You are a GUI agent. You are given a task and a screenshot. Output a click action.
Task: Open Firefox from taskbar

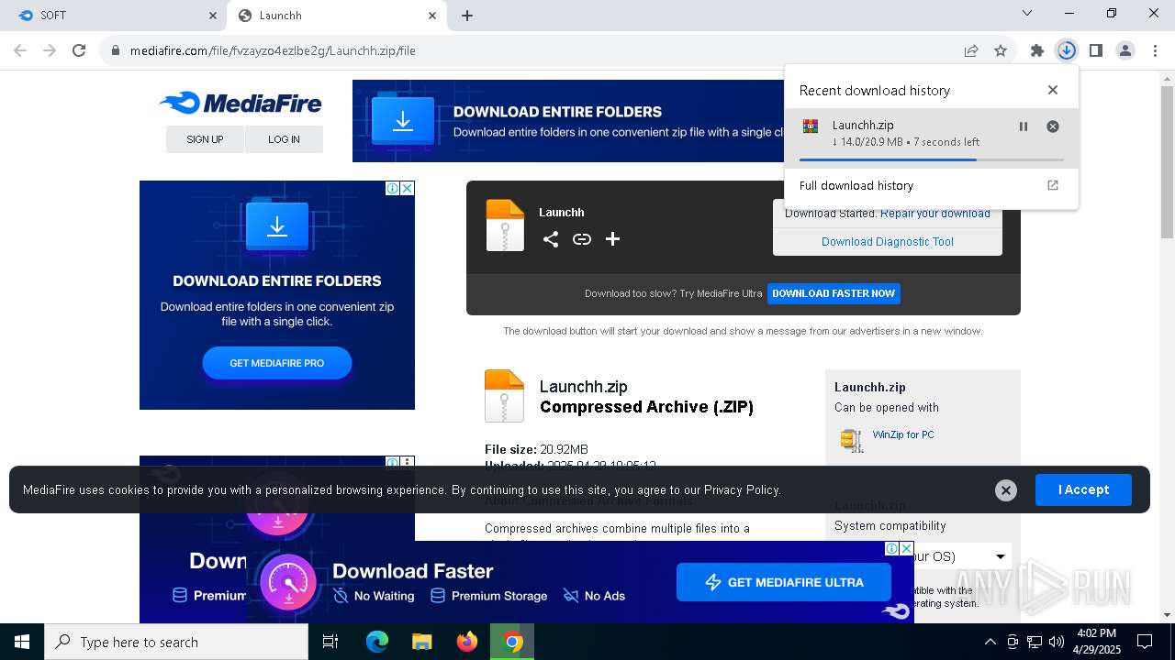(x=467, y=642)
